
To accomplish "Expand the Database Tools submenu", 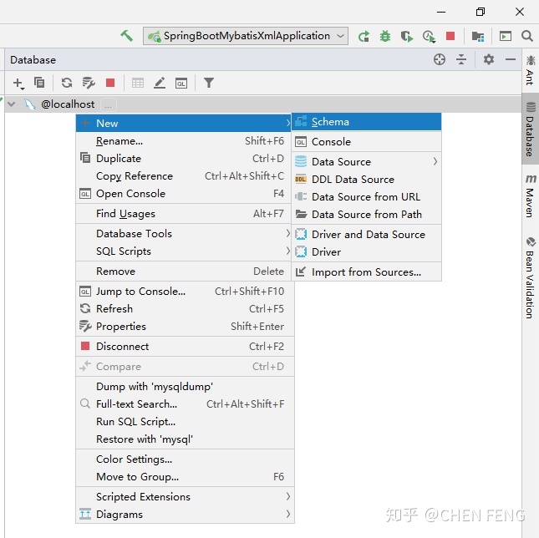I will click(x=185, y=234).
